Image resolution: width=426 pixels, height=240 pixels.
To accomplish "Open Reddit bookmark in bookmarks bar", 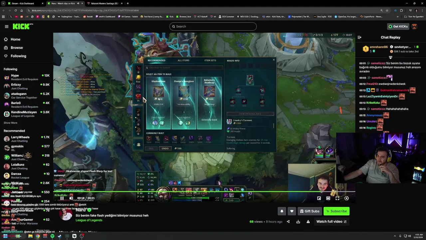I will pyautogui.click(x=88, y=16).
